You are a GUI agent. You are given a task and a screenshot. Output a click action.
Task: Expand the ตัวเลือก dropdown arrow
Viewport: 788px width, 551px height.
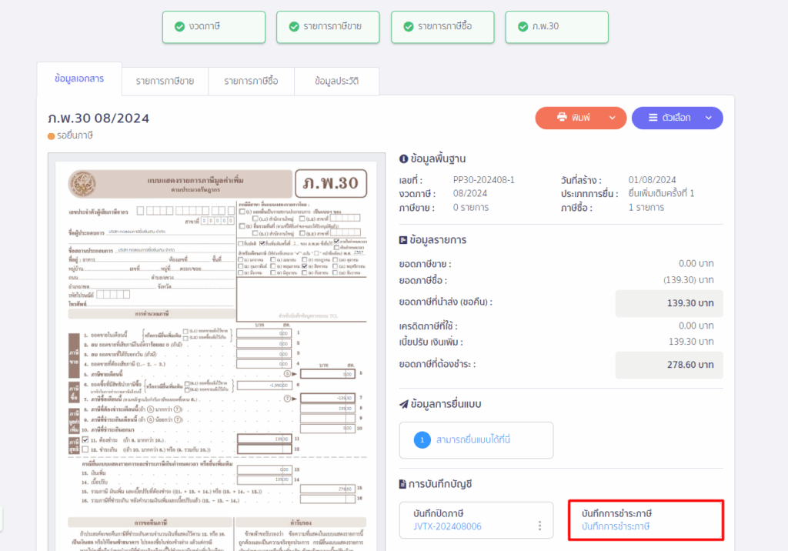tap(709, 118)
